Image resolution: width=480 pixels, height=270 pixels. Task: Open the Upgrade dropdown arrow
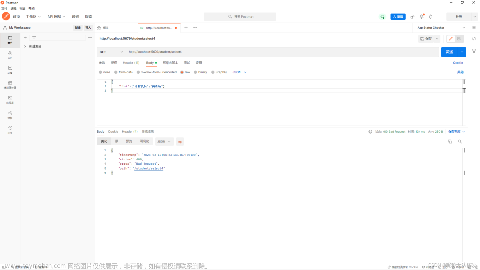pyautogui.click(x=475, y=17)
